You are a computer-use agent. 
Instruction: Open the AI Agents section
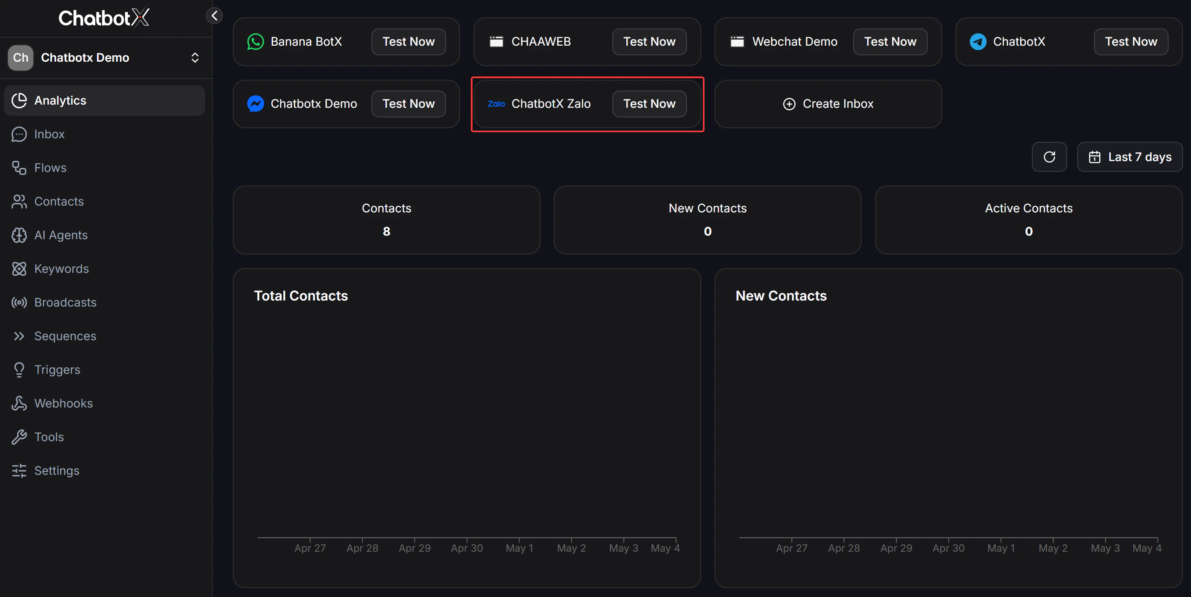click(105, 235)
